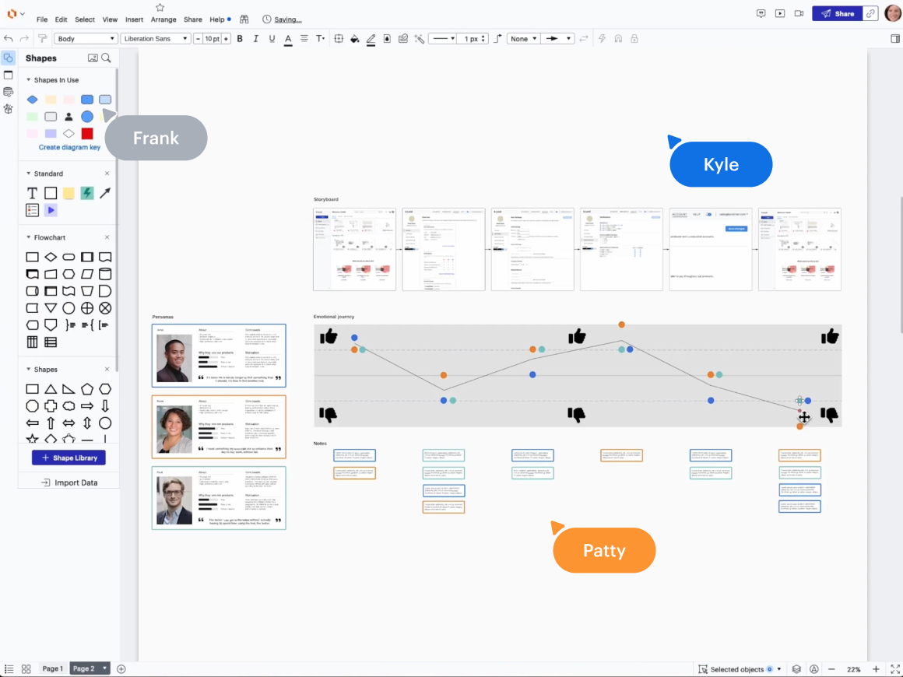Add a new page with plus icon

tap(121, 669)
